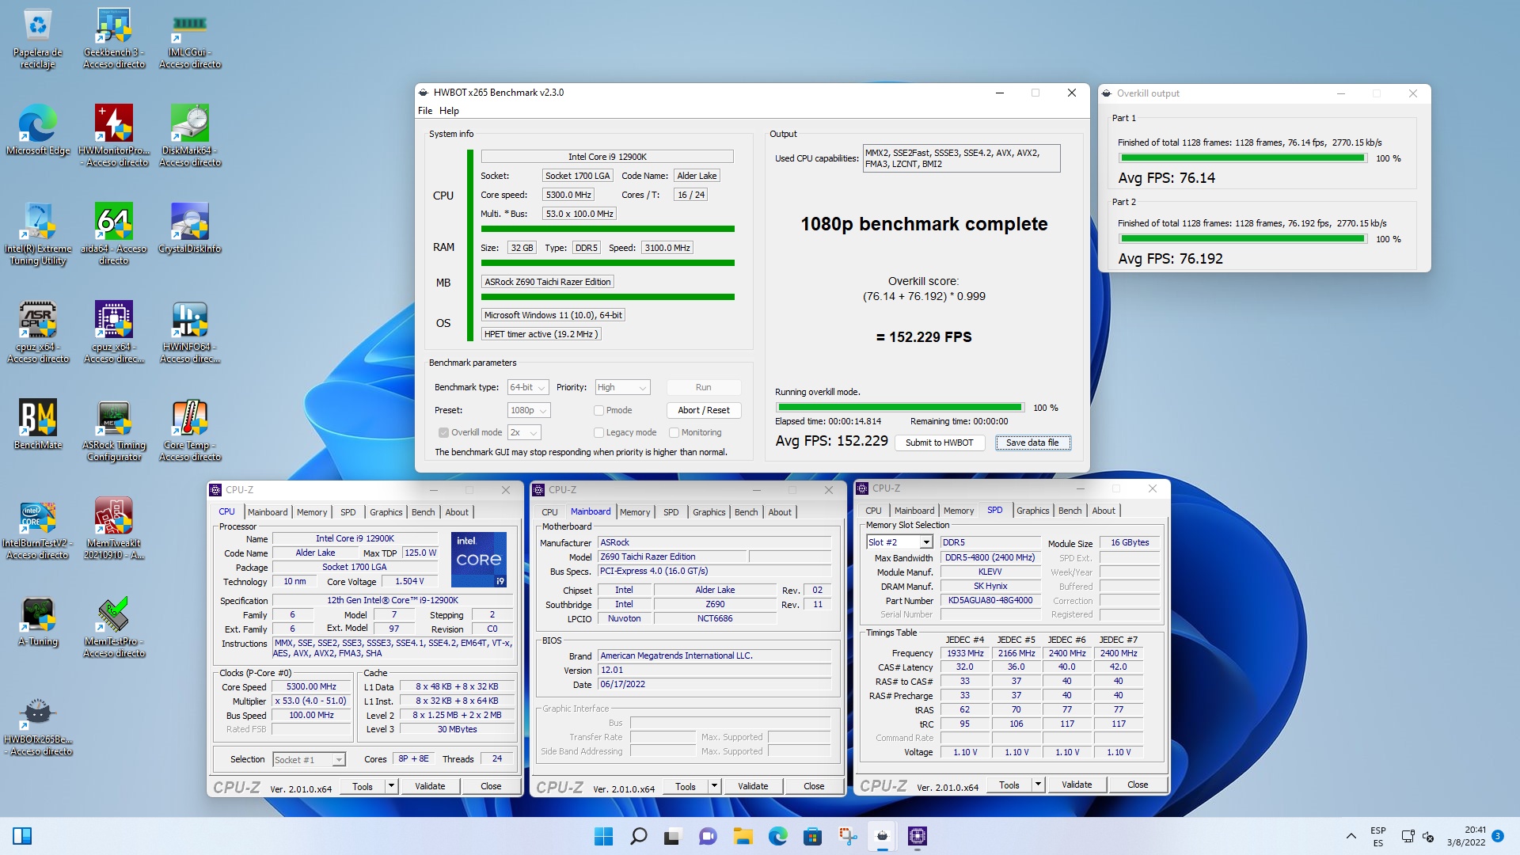The width and height of the screenshot is (1520, 855).
Task: Open the Papelera de reciclaje desktop icon
Action: (x=37, y=39)
